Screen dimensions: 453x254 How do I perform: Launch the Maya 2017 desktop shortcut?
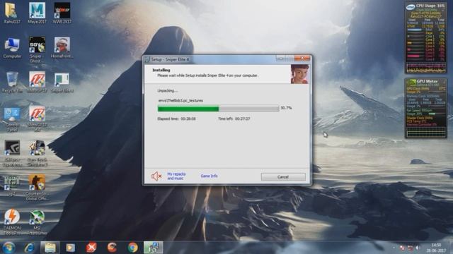click(37, 13)
